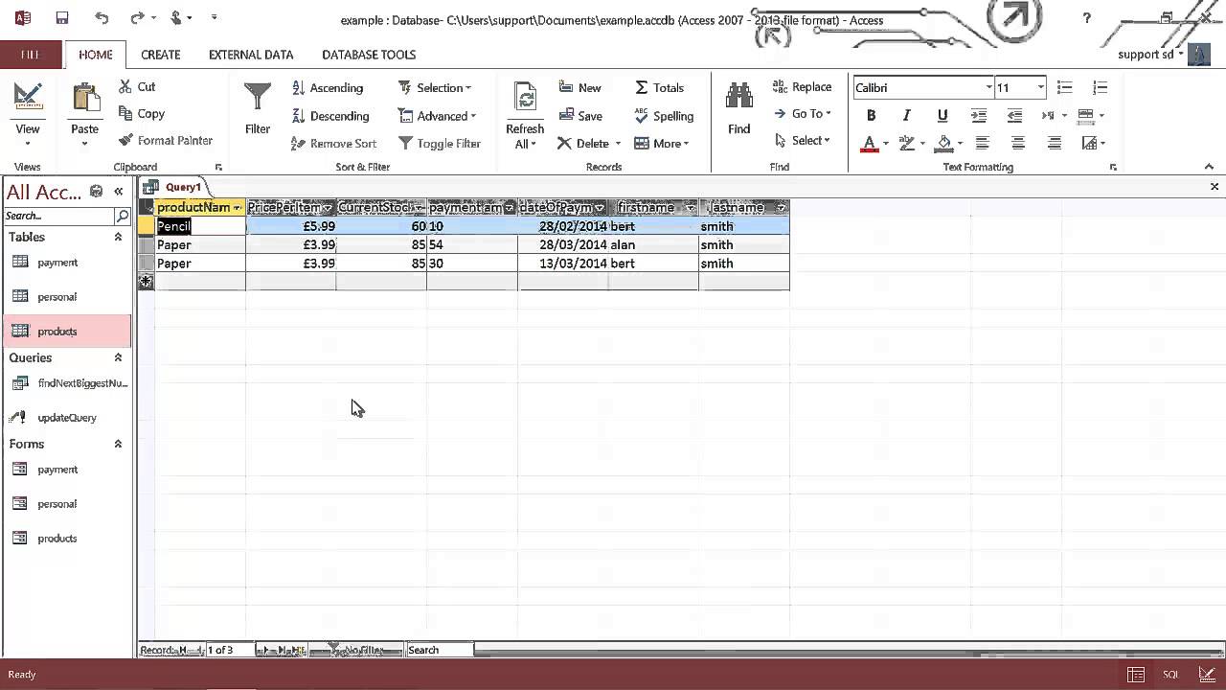Select the HOME ribbon tab
The width and height of the screenshot is (1226, 690).
(96, 55)
